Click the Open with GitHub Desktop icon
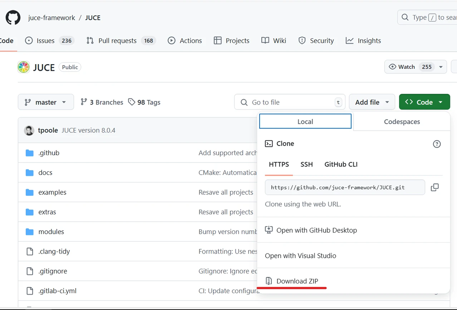The height and width of the screenshot is (310, 457). pyautogui.click(x=269, y=230)
